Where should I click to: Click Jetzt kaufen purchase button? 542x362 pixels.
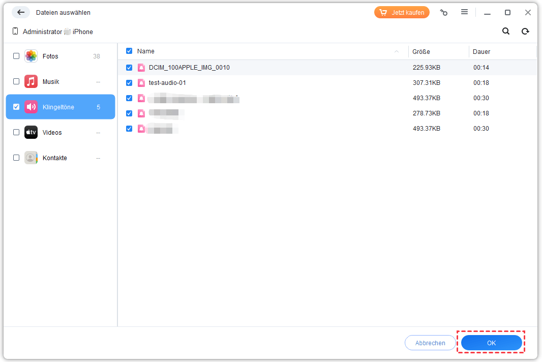click(402, 13)
